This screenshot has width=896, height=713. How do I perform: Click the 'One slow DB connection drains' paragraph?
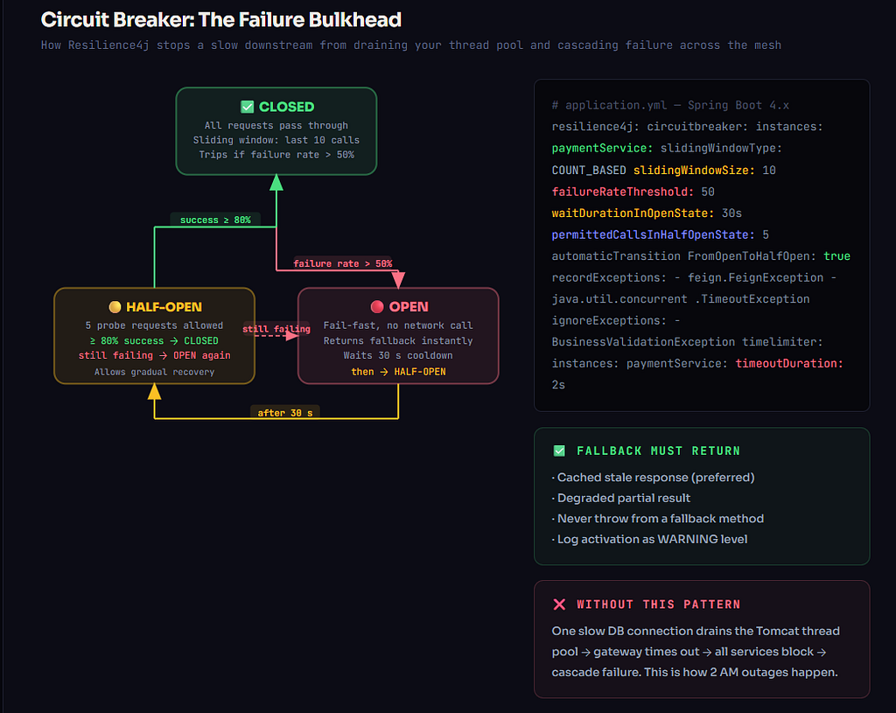pyautogui.click(x=696, y=651)
